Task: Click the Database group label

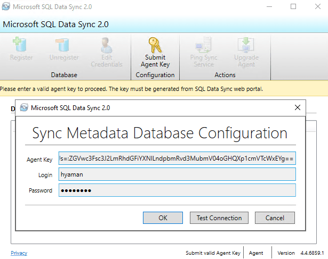Action: 64,75
